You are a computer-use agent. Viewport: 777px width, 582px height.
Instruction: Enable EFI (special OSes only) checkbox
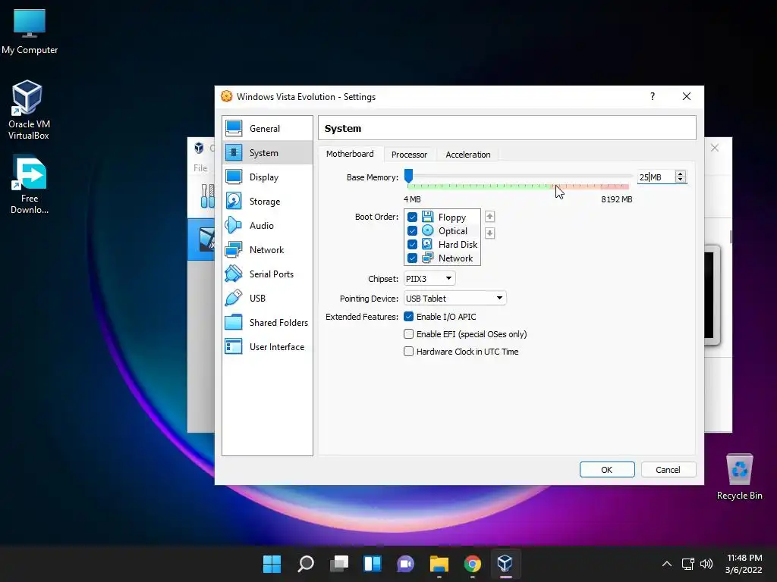pos(409,334)
